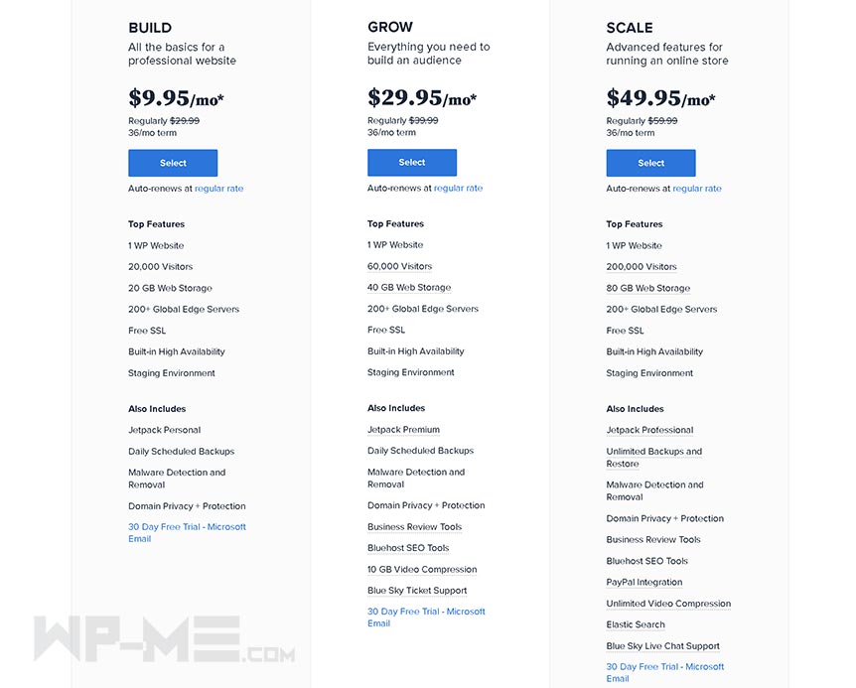Select the GROW plan button
This screenshot has width=856, height=688.
click(412, 162)
